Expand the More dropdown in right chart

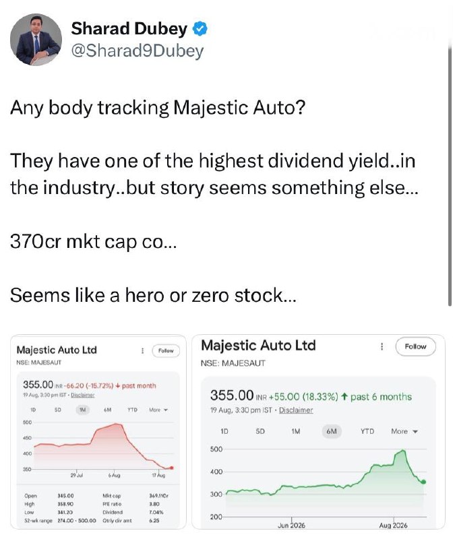pyautogui.click(x=404, y=431)
